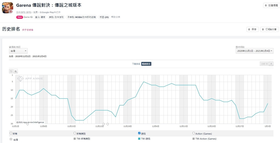Collapse the 台湾 row with minus icon
This screenshot has width=280, height=143.
pos(11,139)
